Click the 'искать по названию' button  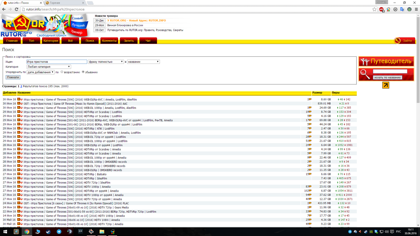coord(387,77)
